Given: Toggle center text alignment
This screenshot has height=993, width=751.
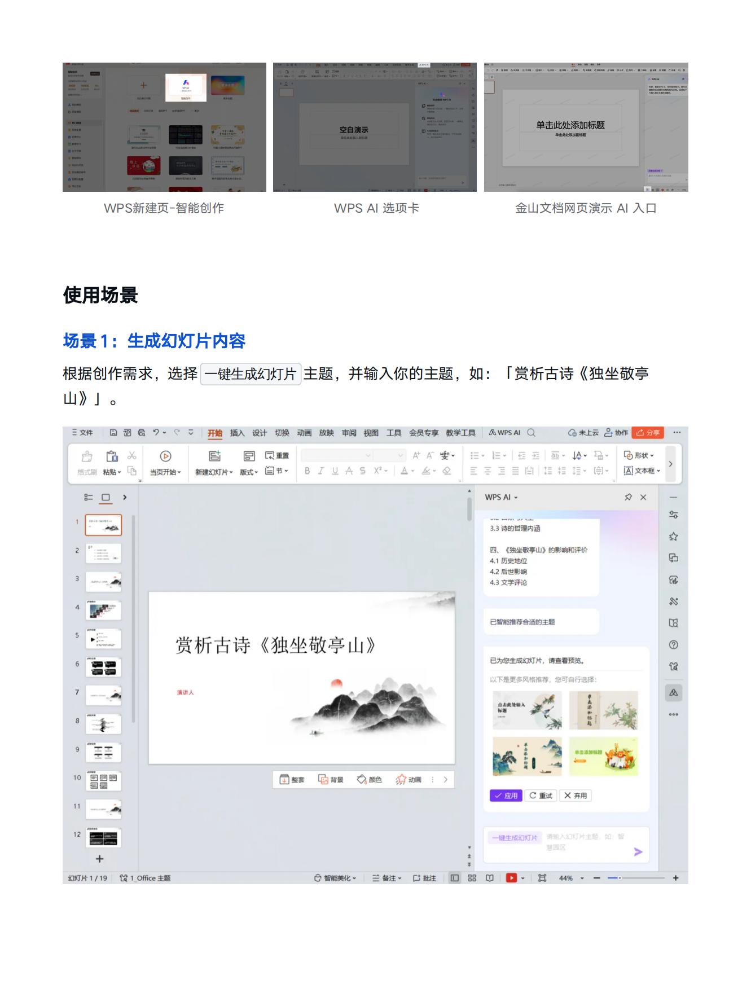Looking at the screenshot, I should click(488, 471).
